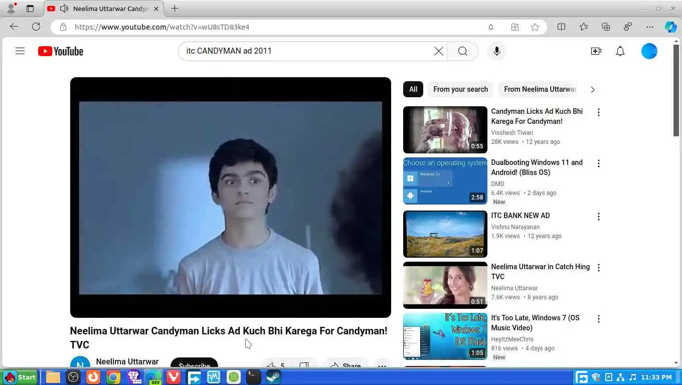The width and height of the screenshot is (682, 385).
Task: Reload the page with refresh icon
Action: click(36, 27)
